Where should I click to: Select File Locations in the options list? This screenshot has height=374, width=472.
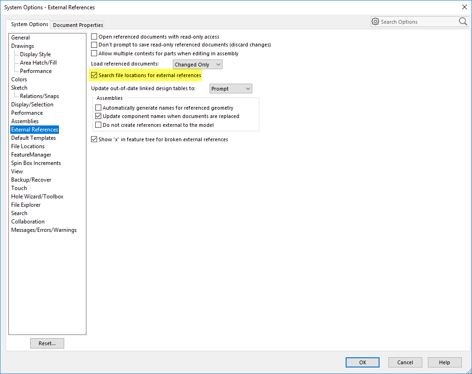(x=28, y=146)
